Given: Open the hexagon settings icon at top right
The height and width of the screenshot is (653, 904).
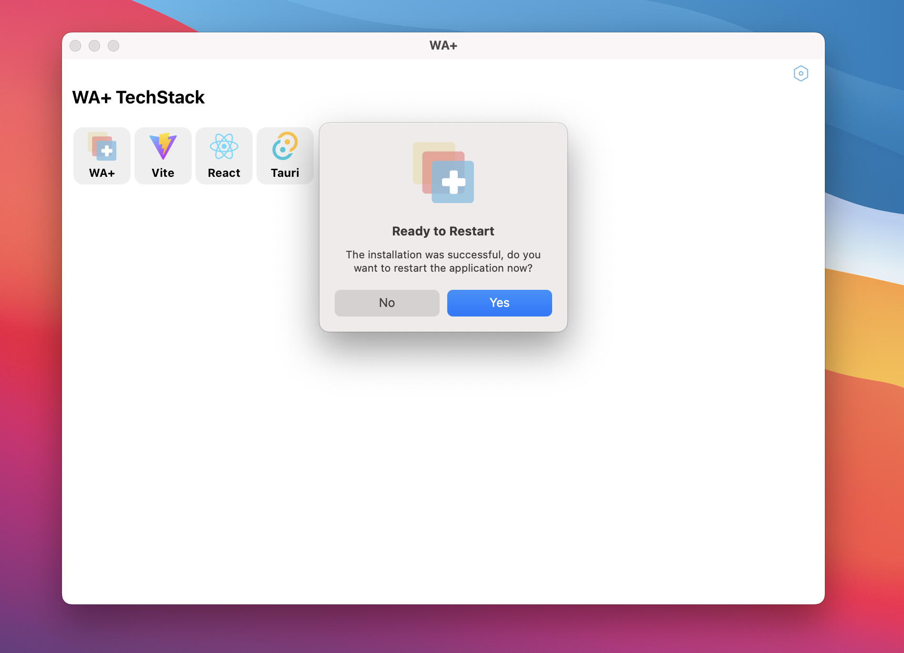Looking at the screenshot, I should [801, 73].
